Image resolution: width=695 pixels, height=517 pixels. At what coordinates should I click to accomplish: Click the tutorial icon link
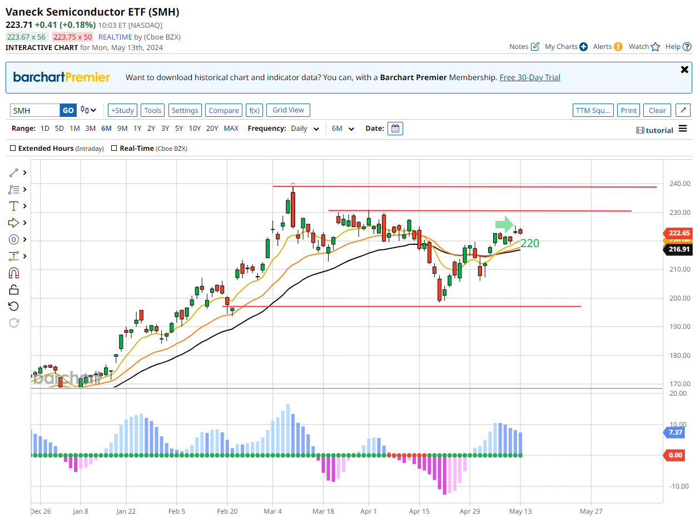click(x=654, y=130)
